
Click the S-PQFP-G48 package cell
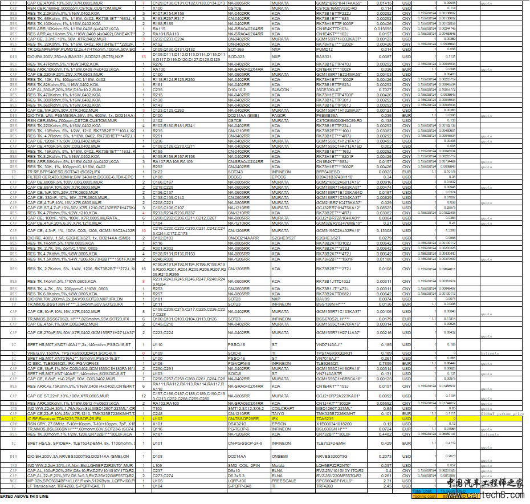249,486
